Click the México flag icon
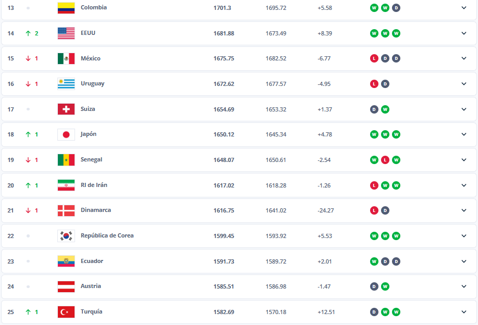 coord(66,58)
